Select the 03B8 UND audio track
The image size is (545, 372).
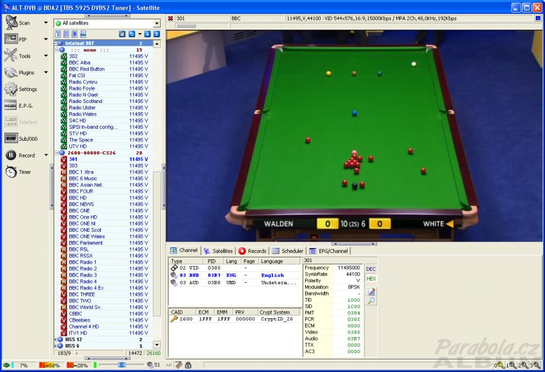(x=235, y=283)
